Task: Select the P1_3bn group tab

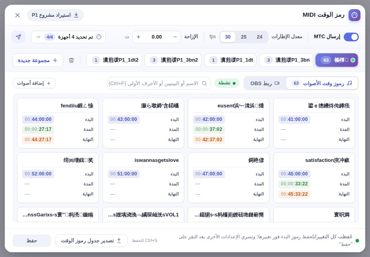Action: [286, 60]
